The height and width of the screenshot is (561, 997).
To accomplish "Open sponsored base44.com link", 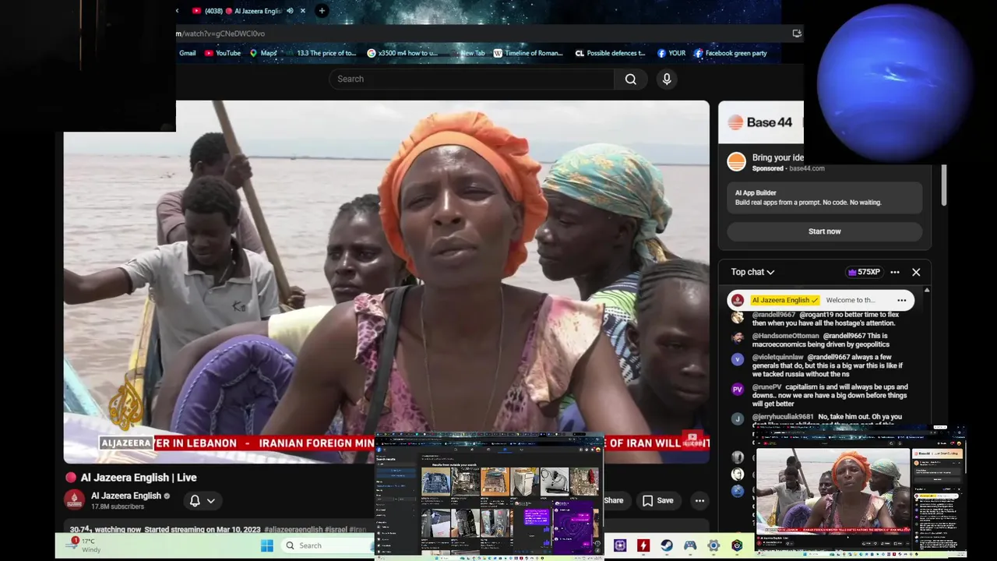I will click(806, 168).
